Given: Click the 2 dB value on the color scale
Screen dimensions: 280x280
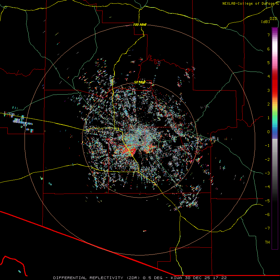Looking at the screenshot, I should click(268, 104).
